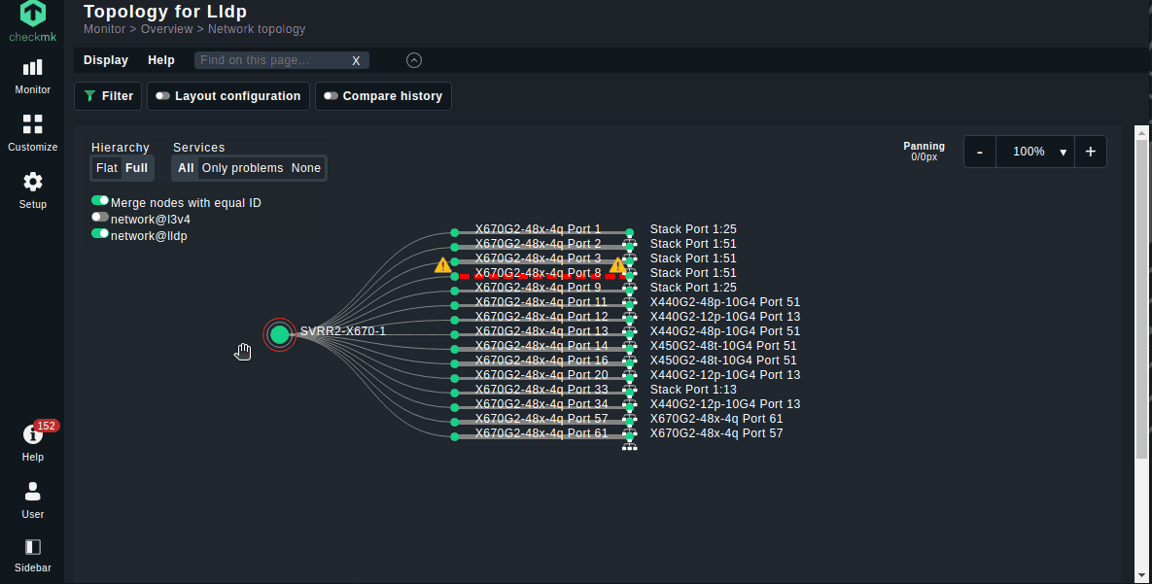The image size is (1152, 584).
Task: Go to Overview breadcrumb
Action: click(x=167, y=29)
